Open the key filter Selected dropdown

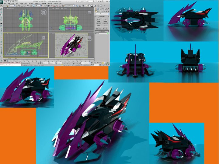click(85, 63)
